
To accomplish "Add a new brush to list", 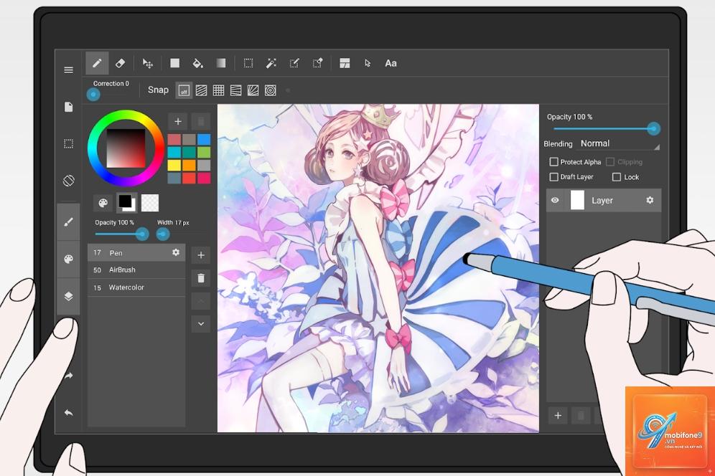I will point(200,255).
